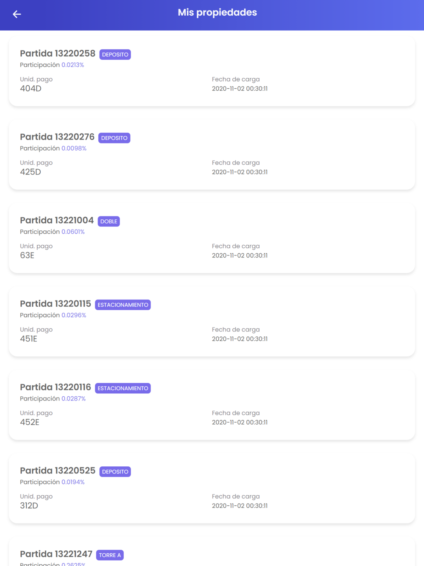
Task: Tap the 0.0287% participation value
Action: coord(73,399)
